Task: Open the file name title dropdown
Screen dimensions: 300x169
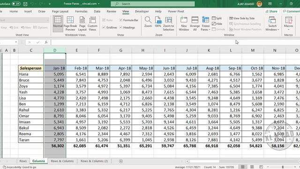Action: (99, 4)
